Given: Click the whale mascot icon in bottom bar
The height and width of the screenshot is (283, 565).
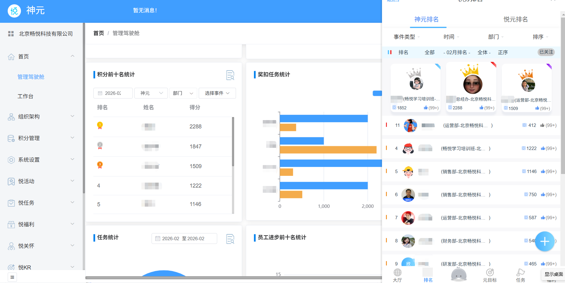Looking at the screenshot, I should [x=458, y=273].
